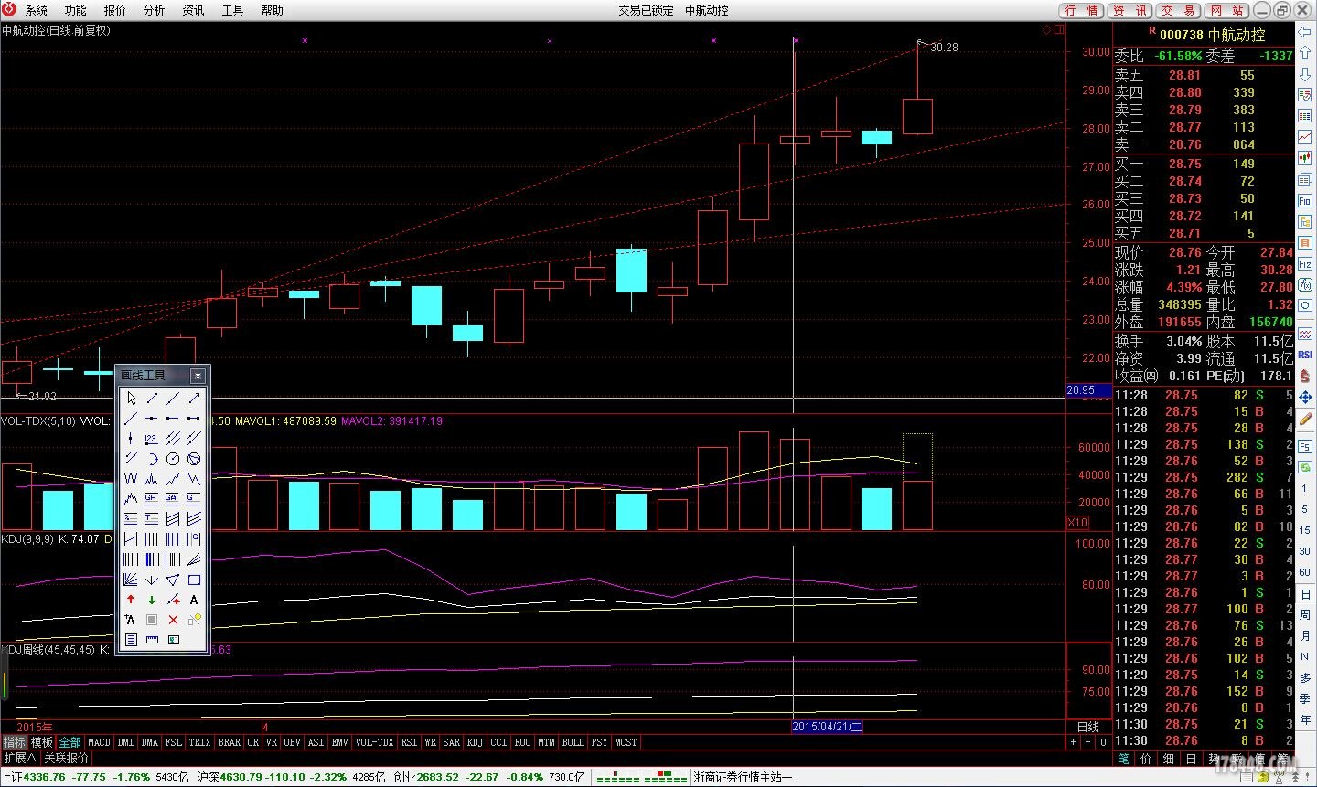Open the 资讯 menu
This screenshot has height=787, width=1317.
(x=194, y=10)
